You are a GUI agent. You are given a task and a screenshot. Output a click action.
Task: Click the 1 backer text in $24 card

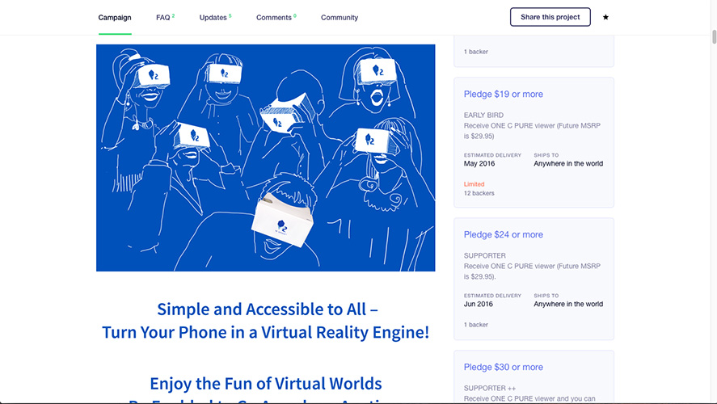(475, 325)
